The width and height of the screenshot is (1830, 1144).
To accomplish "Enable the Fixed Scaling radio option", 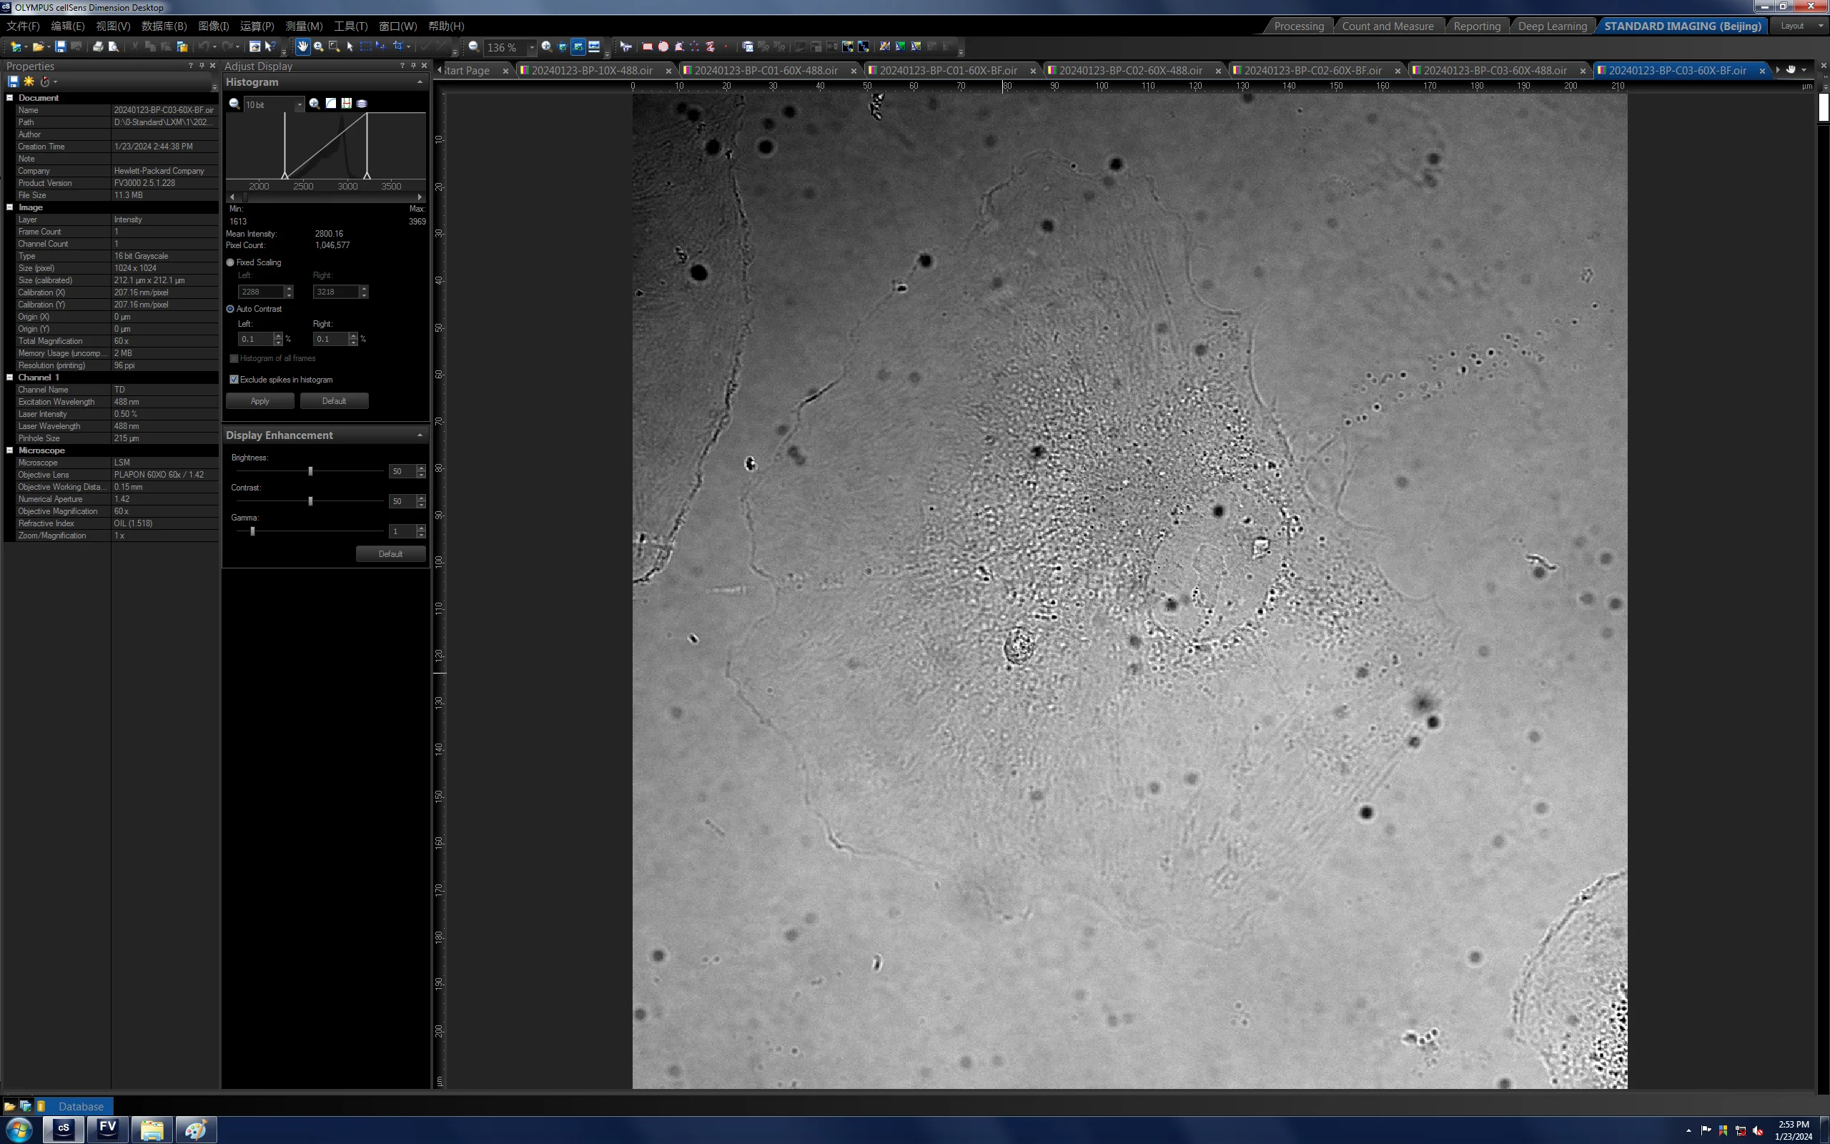I will [231, 262].
